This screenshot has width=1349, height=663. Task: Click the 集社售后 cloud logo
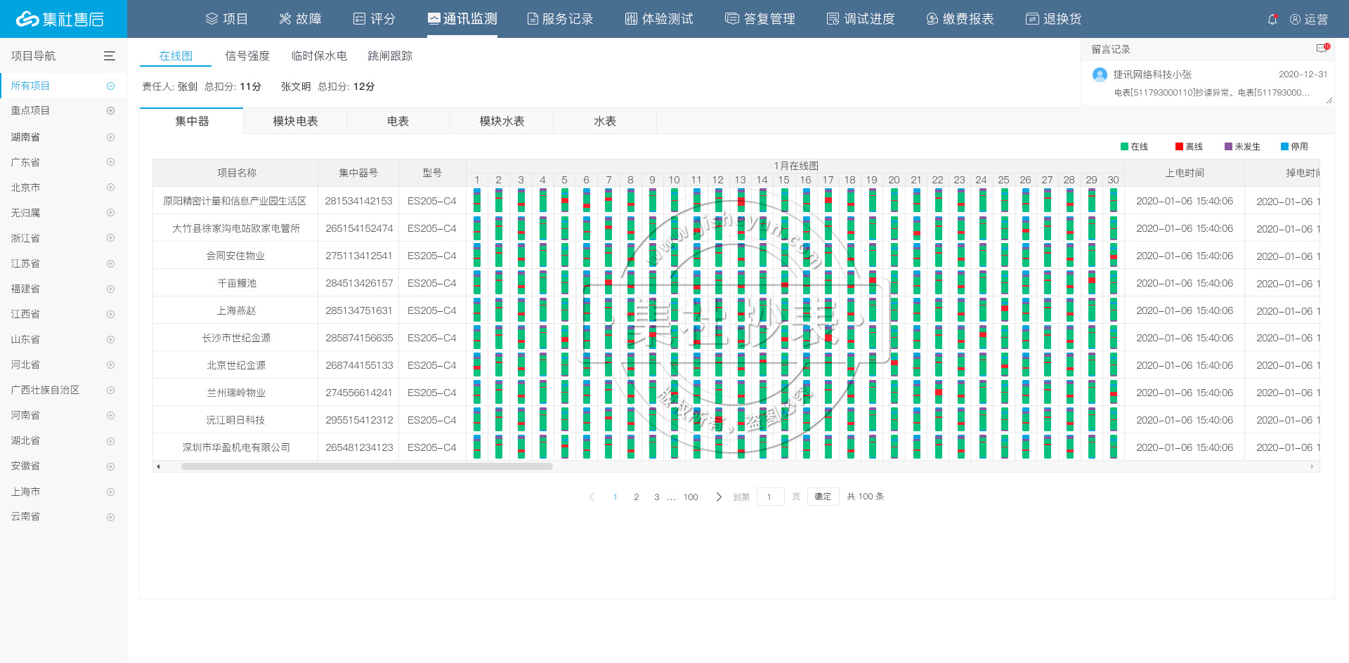point(28,19)
